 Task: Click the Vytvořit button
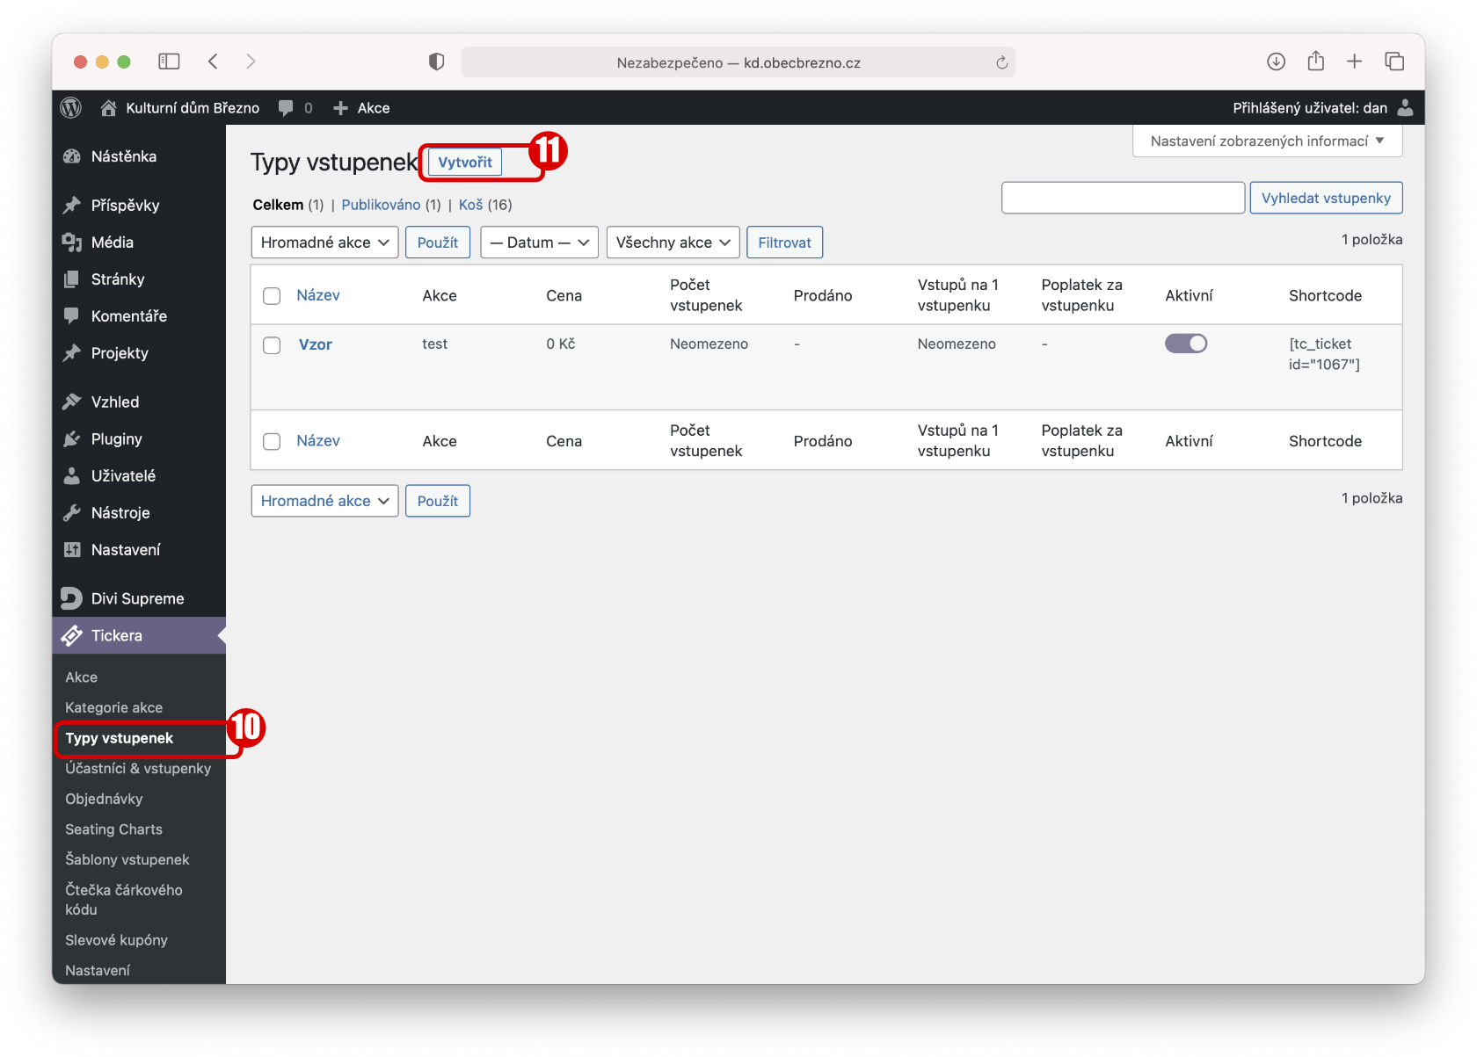(x=465, y=163)
